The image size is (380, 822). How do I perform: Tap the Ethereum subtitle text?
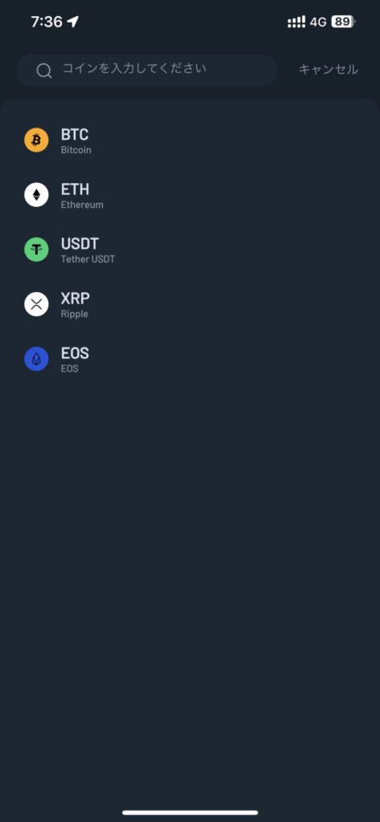82,205
